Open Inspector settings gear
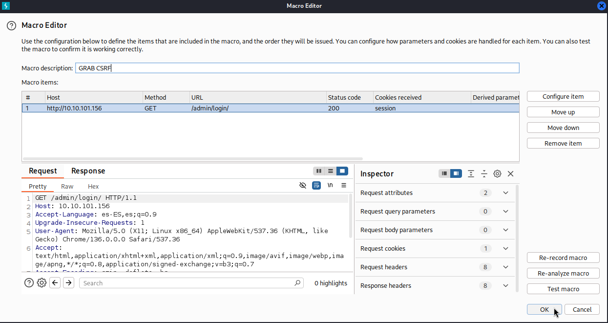Image resolution: width=608 pixels, height=323 pixels. pos(497,173)
